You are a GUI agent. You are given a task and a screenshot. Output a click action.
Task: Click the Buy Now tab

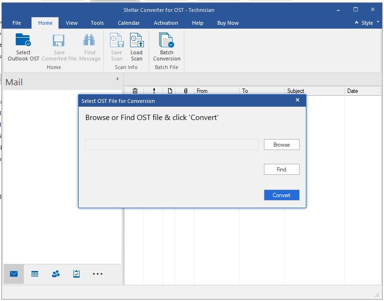tap(228, 23)
